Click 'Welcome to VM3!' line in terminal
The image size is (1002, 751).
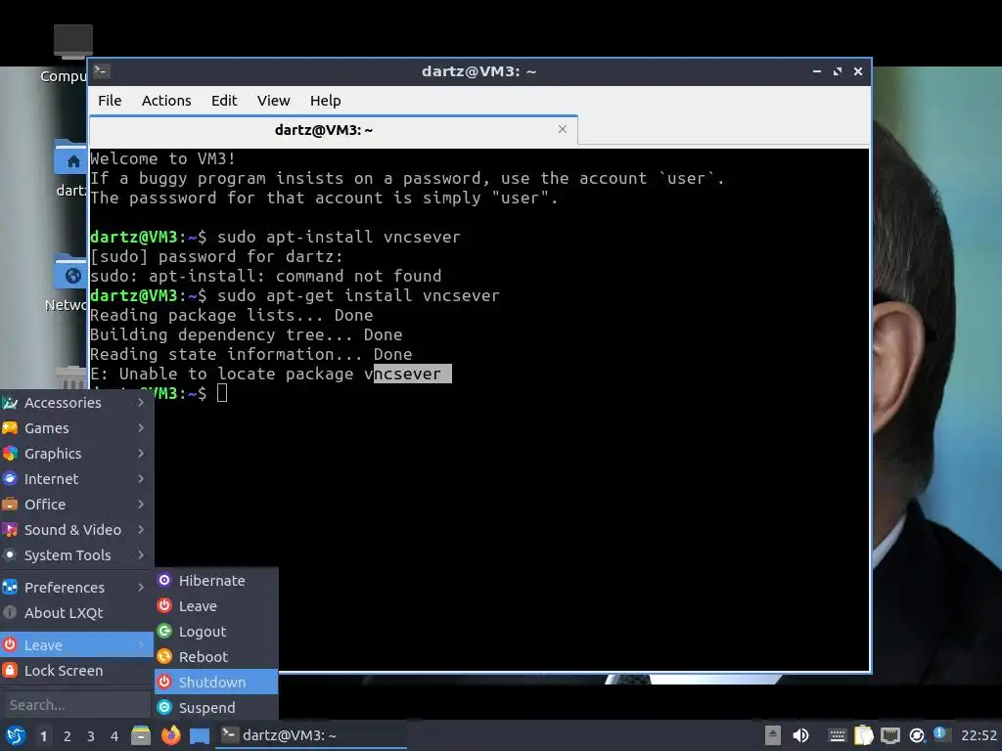tap(163, 158)
